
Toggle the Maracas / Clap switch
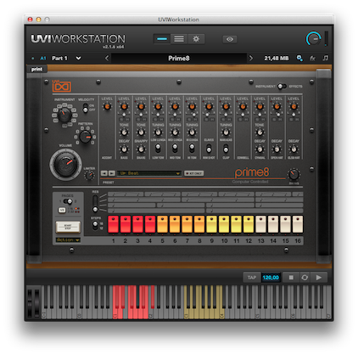coord(226,149)
